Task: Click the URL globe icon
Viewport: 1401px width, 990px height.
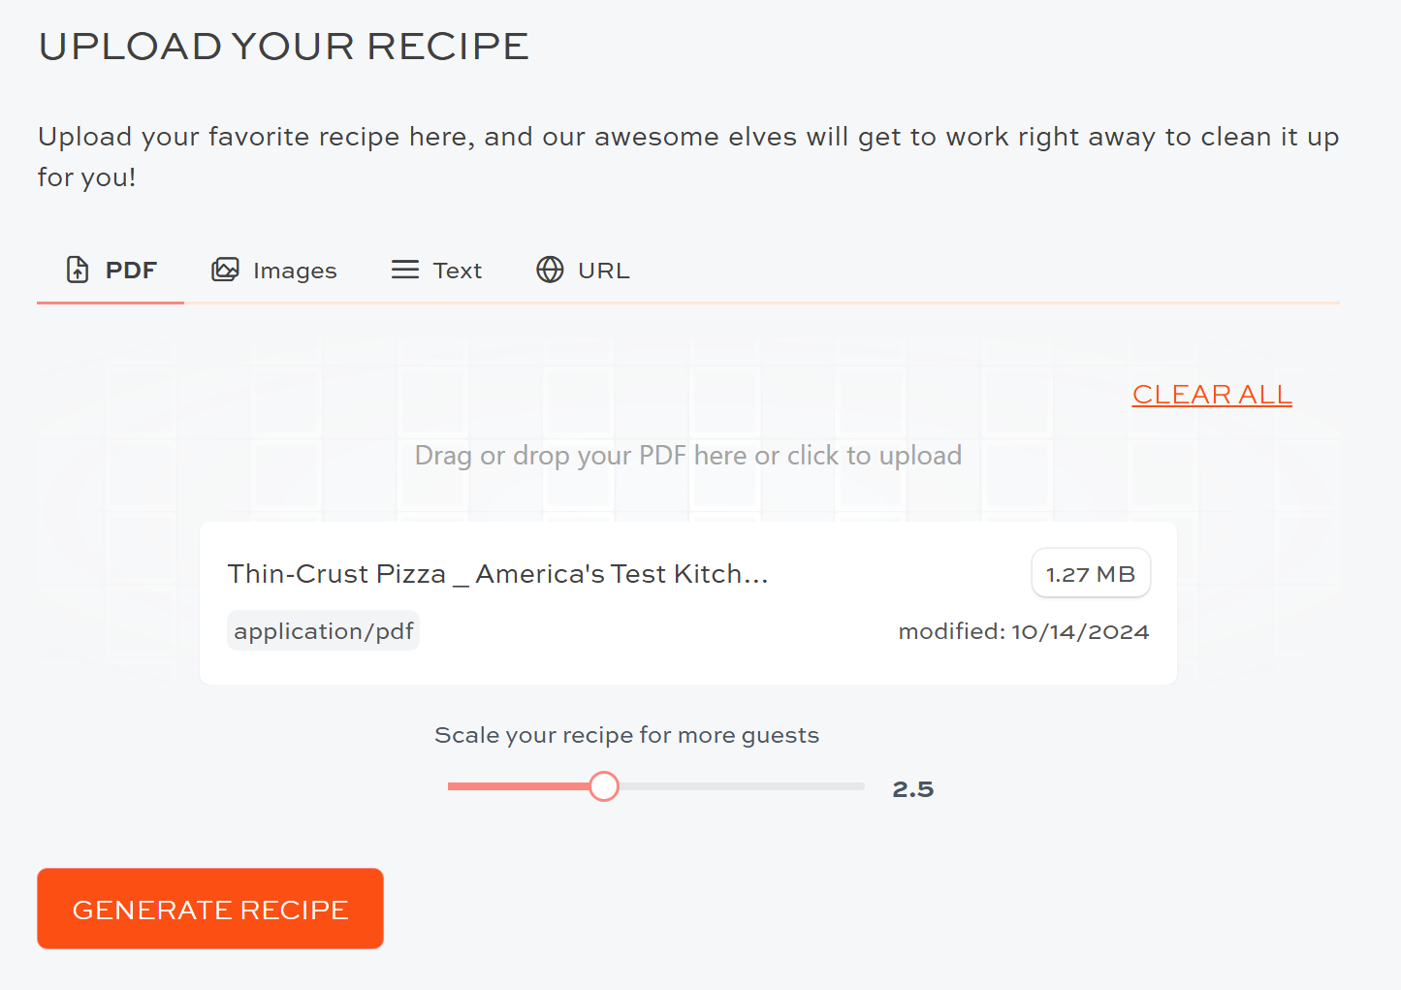Action: point(550,270)
